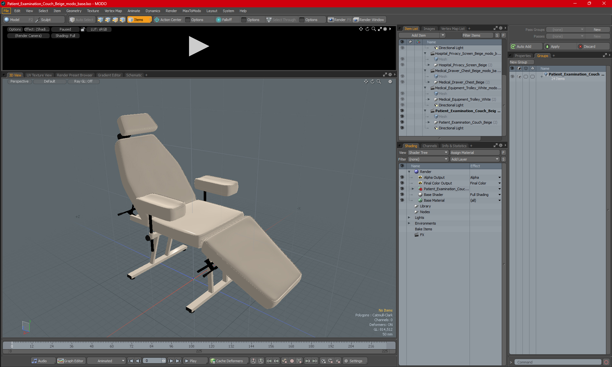
Task: Open the Animated keying dropdown
Action: (106, 361)
